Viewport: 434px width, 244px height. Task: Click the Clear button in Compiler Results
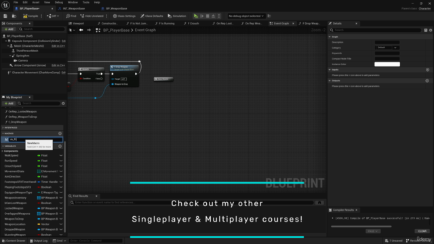422,231
